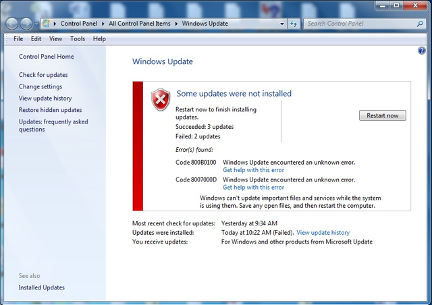Viewport: 432px width, 305px height.
Task: Minimize the Windows Update window
Action: click(383, 5)
